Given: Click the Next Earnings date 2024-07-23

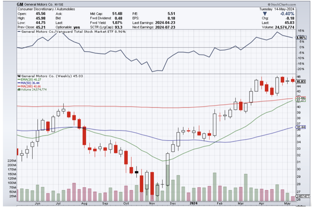Looking at the screenshot, I should 165,27.
